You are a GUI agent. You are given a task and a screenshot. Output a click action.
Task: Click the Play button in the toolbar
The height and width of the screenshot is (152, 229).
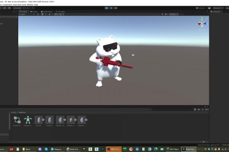click(106, 8)
